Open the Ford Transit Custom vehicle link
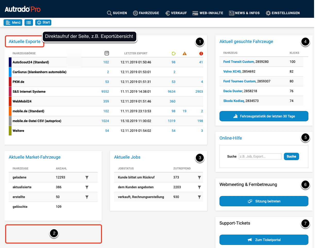The image size is (321, 248). click(x=239, y=62)
